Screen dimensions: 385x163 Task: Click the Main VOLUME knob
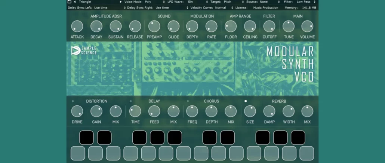click(307, 26)
